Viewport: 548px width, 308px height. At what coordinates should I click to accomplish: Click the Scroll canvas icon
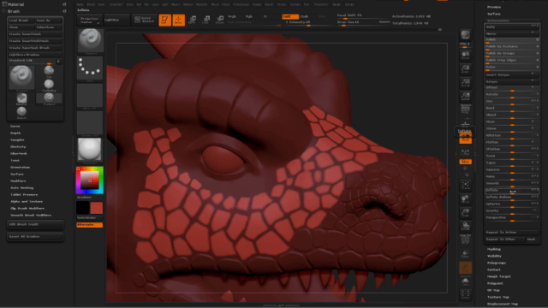coord(465,55)
